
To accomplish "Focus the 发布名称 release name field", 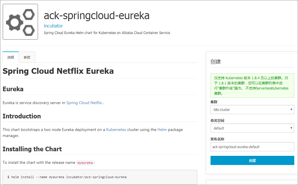I will point(252,147).
